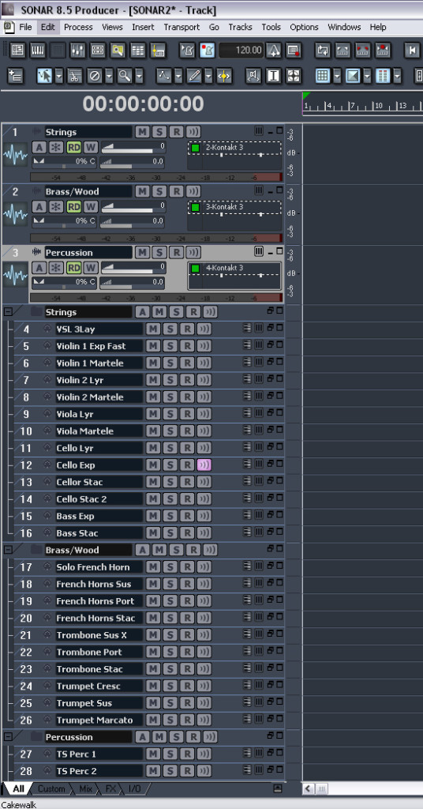Toggle the active metronome during record button
Viewport: 423px width, 809px height.
click(207, 50)
